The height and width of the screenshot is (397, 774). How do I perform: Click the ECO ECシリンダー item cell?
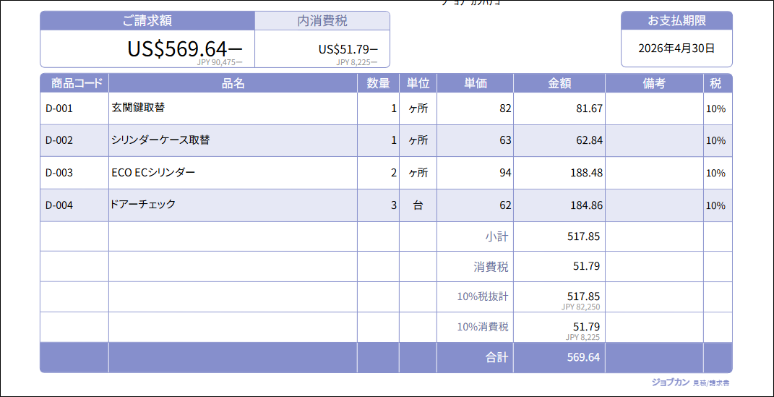[233, 173]
